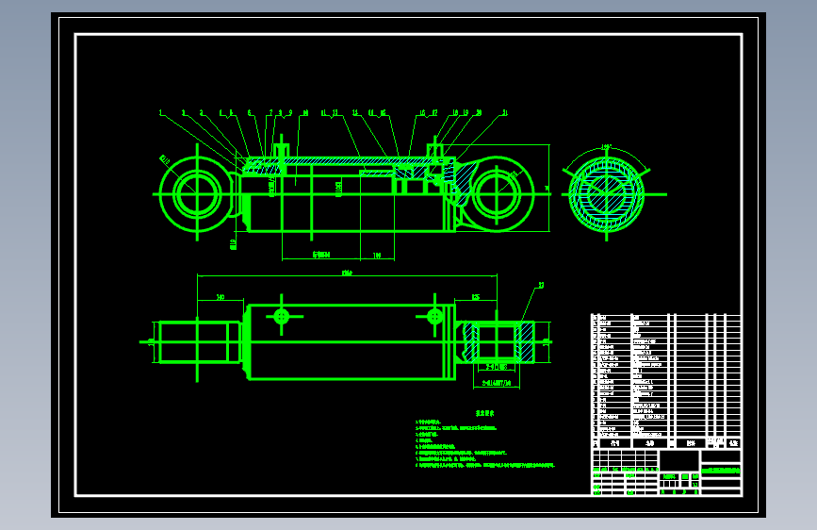Select part balloon number 7
Viewport: 817px width, 530px height.
pos(270,112)
